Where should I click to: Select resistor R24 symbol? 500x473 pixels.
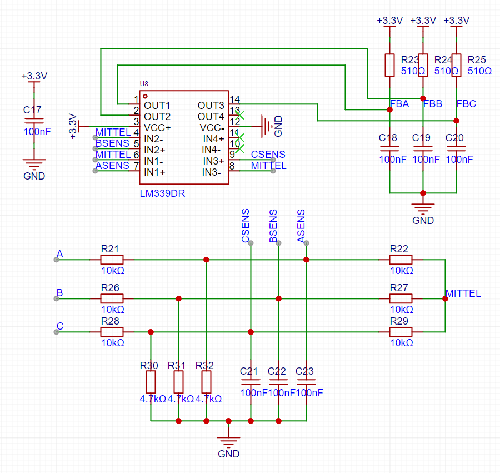click(423, 65)
